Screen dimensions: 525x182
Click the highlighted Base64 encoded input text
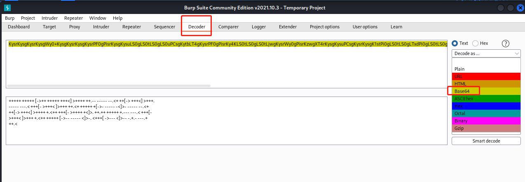(x=227, y=44)
